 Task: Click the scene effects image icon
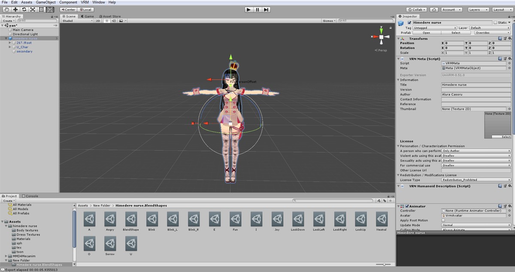121,21
